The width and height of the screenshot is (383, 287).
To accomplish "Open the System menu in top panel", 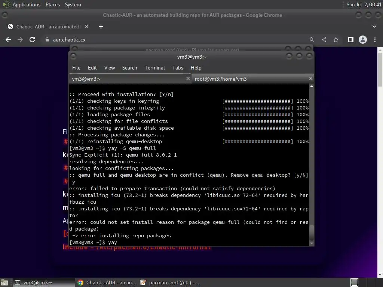I will coord(73,4).
